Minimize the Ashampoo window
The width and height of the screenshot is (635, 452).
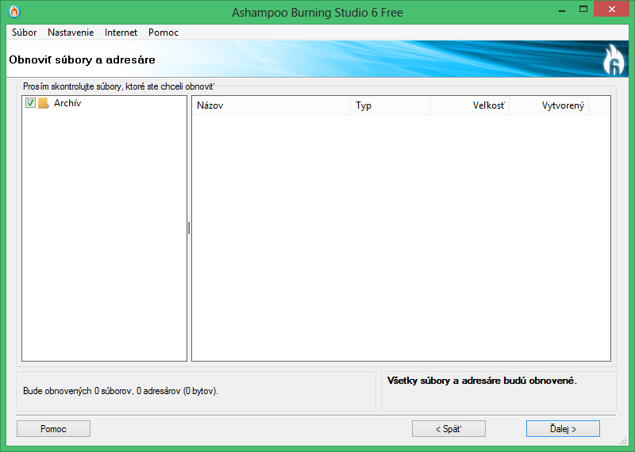562,10
